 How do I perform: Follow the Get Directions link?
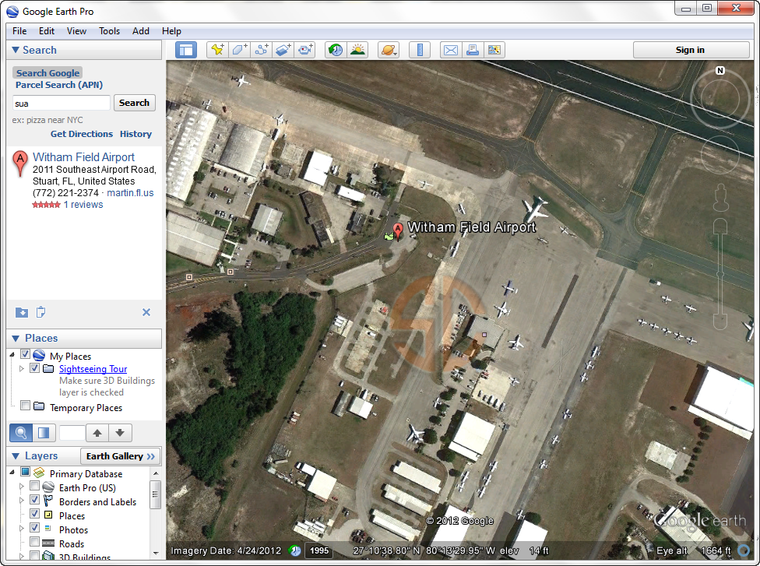(x=81, y=133)
